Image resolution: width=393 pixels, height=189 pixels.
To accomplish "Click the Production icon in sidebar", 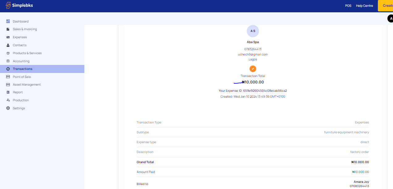I will (x=8, y=100).
